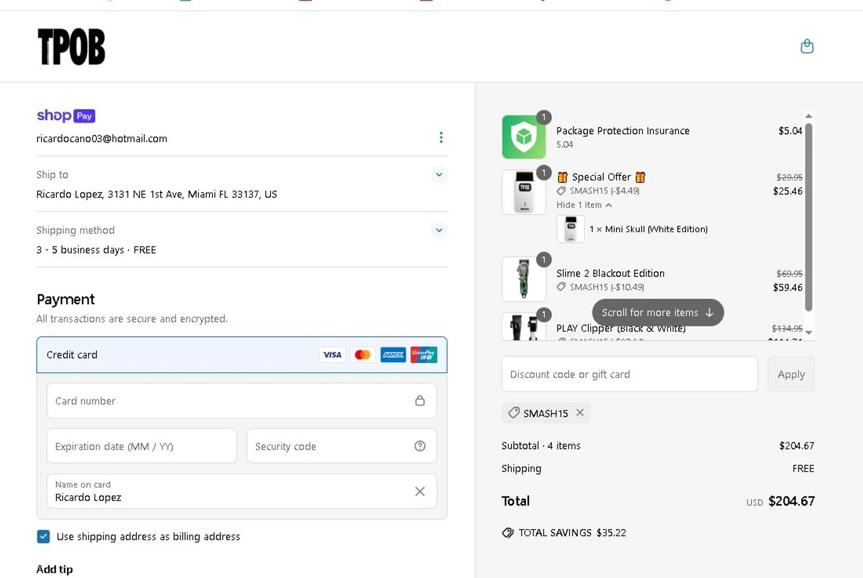Click the Total Savings tag icon
This screenshot has width=863, height=578.
point(508,533)
